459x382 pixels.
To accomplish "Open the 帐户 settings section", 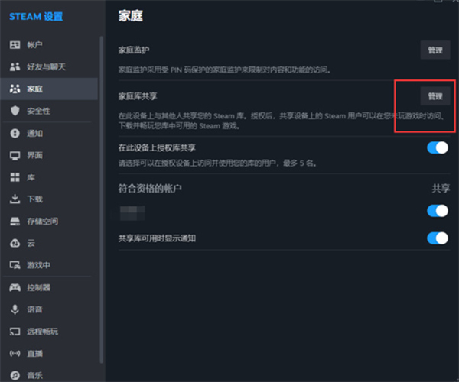I will [49, 45].
